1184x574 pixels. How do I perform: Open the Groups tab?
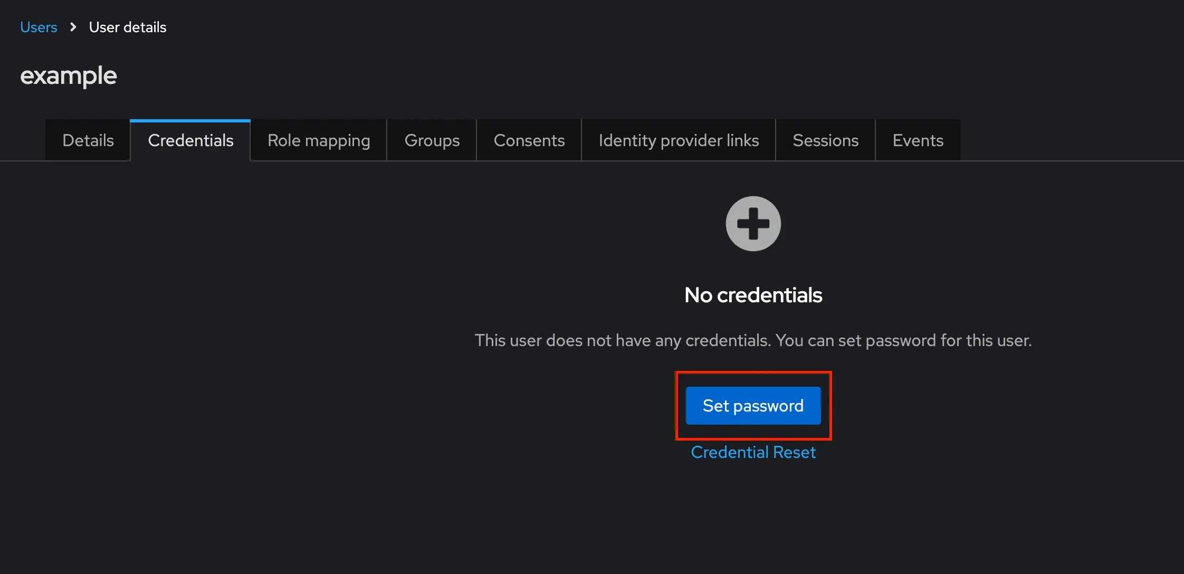click(x=432, y=140)
